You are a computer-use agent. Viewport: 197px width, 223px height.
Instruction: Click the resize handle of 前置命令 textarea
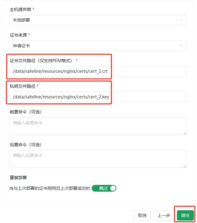(185, 133)
